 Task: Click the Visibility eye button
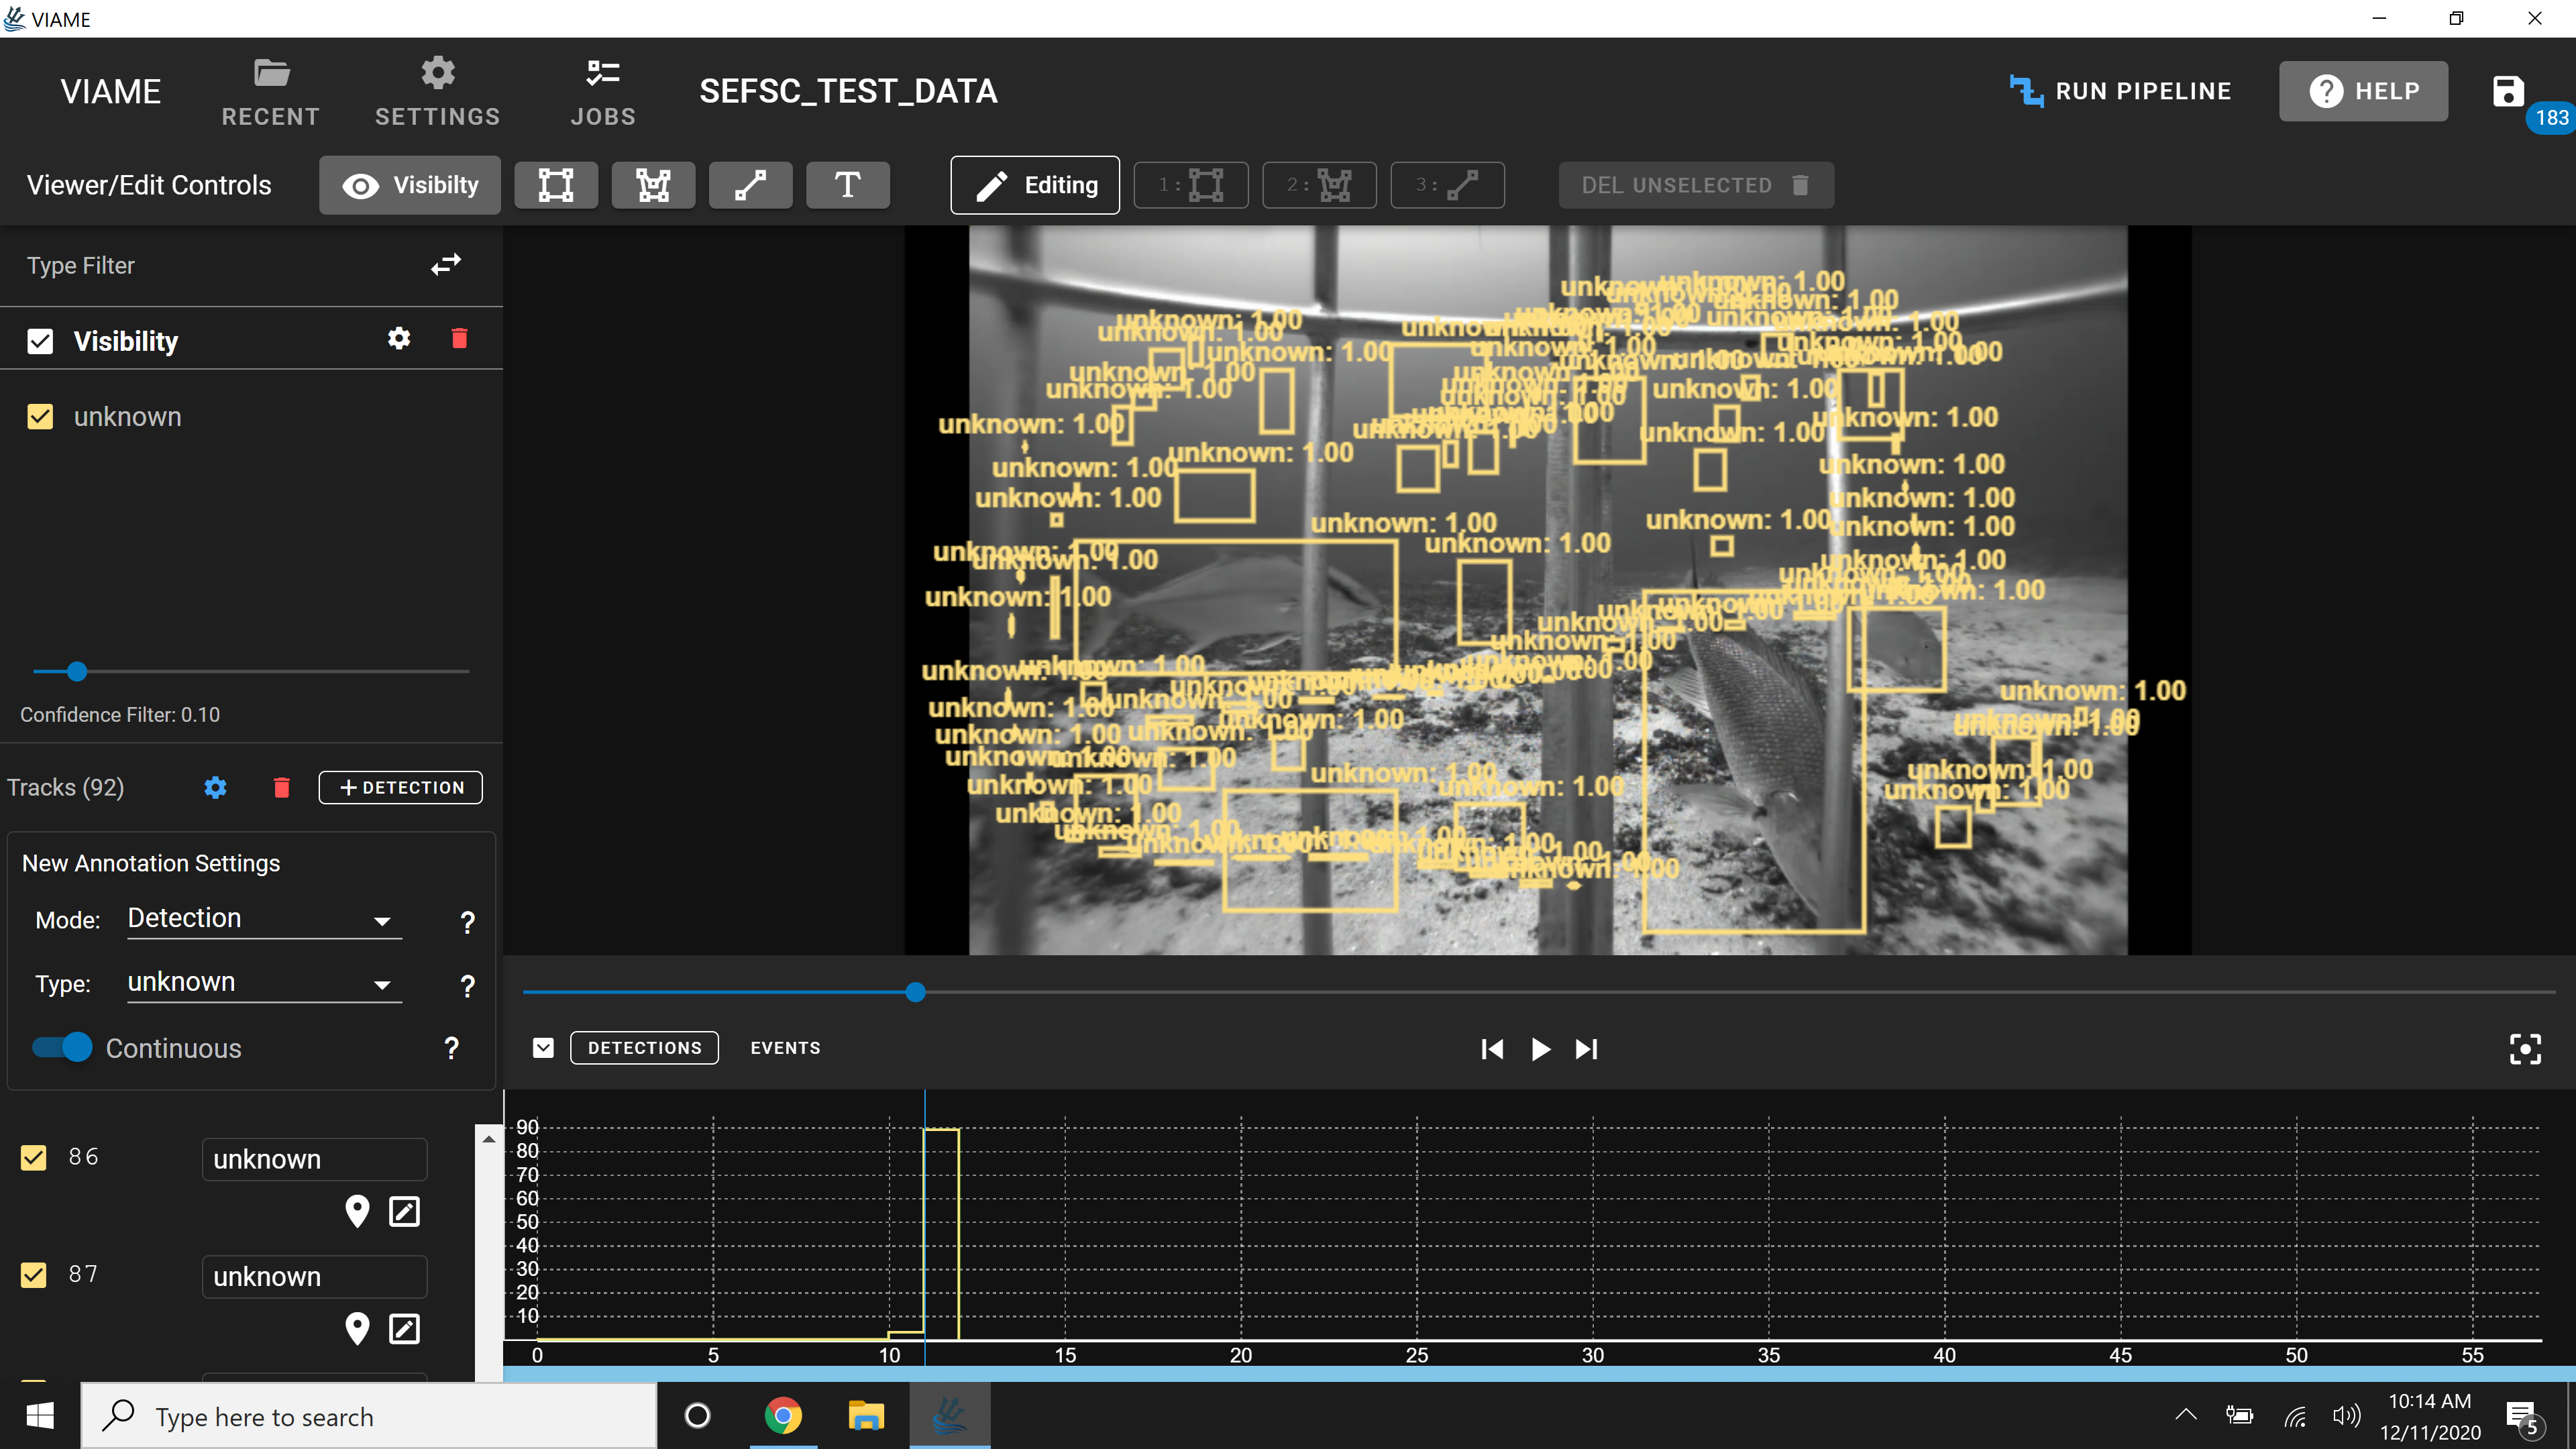click(x=410, y=185)
